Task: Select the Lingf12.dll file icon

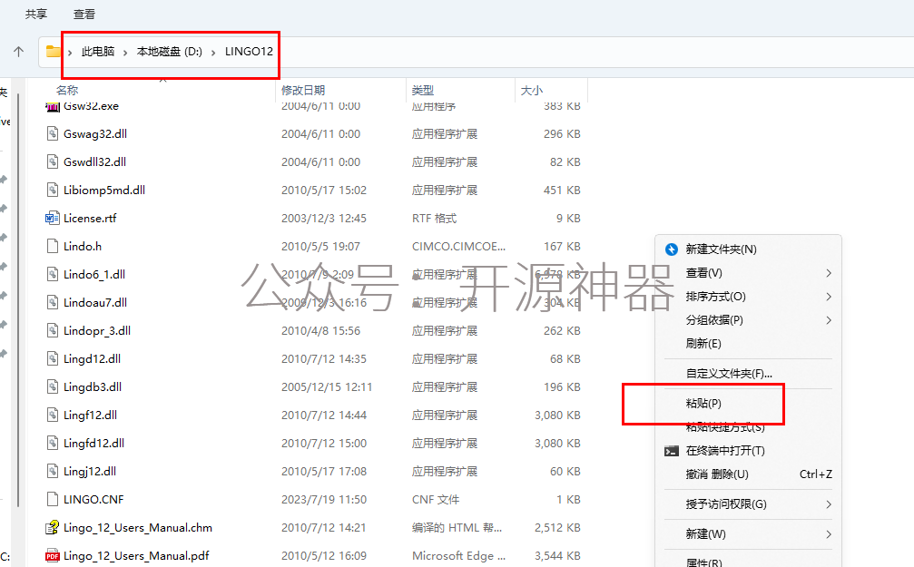Action: [53, 415]
